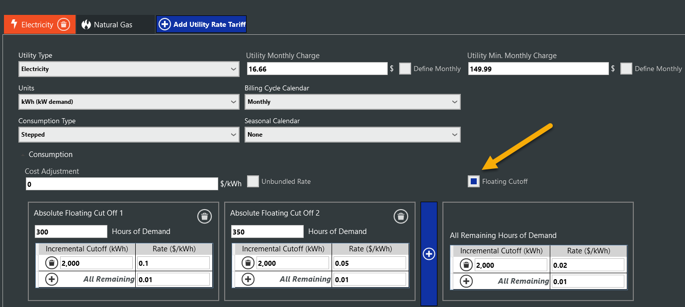The height and width of the screenshot is (307, 685).
Task: Delete Absolute Floating Cut Off 2 block
Action: click(401, 216)
